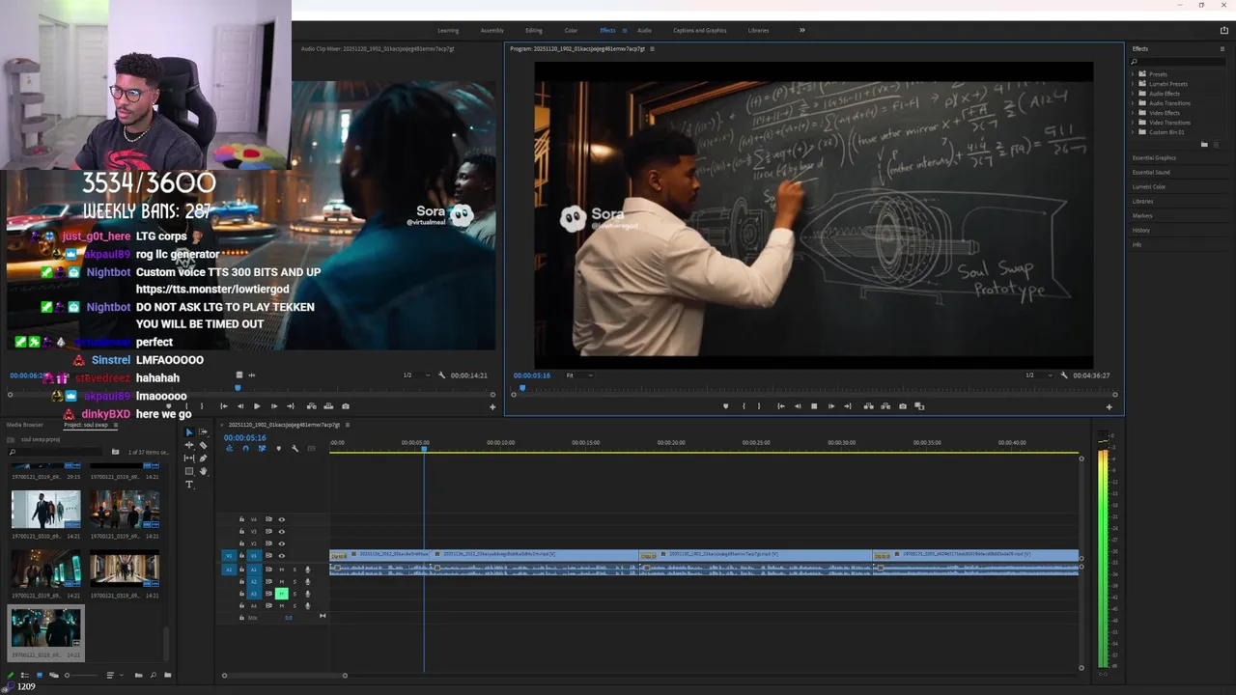The height and width of the screenshot is (695, 1236).
Task: Hide video track V3 with eye icon
Action: [282, 532]
